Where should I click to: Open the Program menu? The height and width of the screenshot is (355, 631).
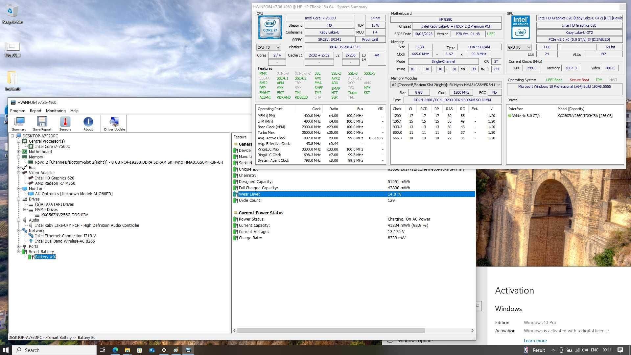tap(18, 111)
